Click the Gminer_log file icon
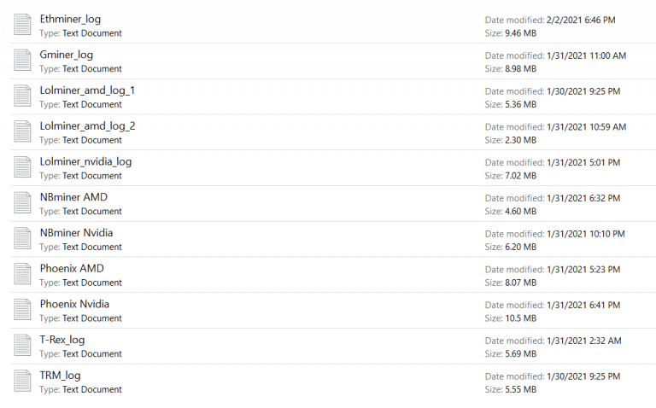The width and height of the screenshot is (656, 408). (23, 61)
